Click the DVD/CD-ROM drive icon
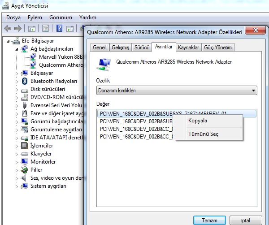This screenshot has width=269, height=225. click(x=25, y=97)
